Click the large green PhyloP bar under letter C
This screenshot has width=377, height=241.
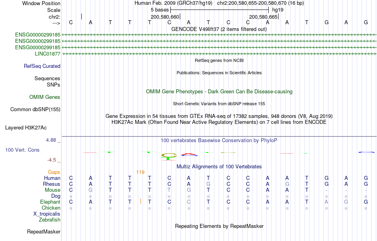click(x=168, y=158)
